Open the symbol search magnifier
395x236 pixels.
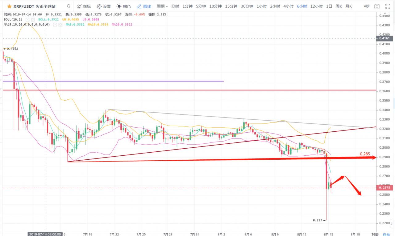pos(69,6)
